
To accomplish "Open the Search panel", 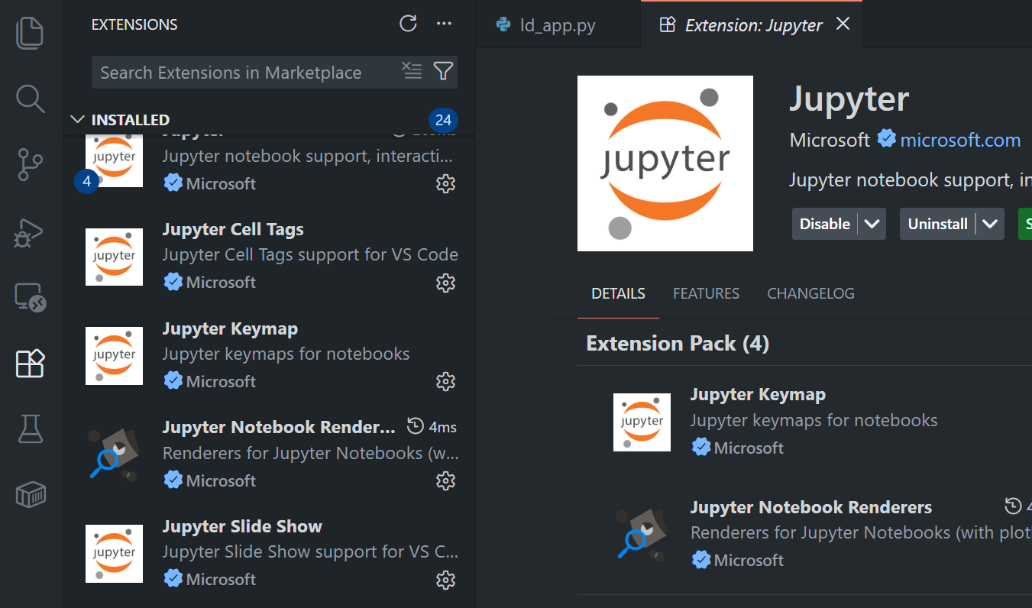I will coord(30,99).
